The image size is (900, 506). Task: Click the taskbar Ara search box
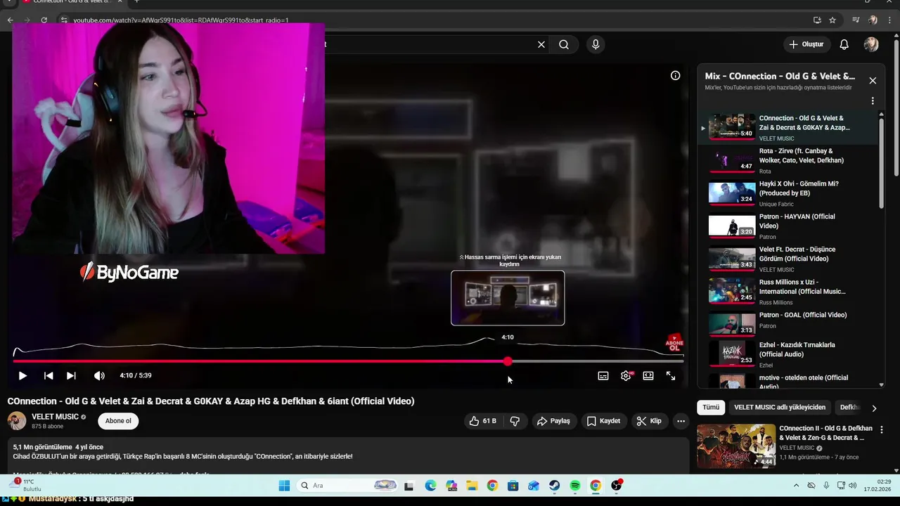point(348,486)
